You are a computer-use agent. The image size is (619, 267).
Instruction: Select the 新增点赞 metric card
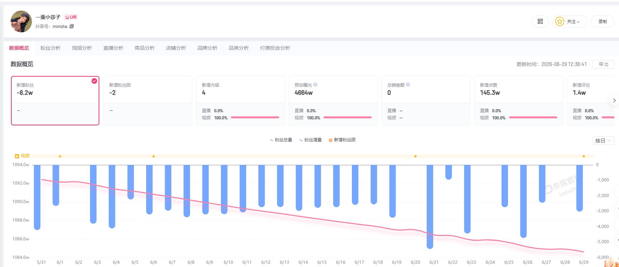519,100
